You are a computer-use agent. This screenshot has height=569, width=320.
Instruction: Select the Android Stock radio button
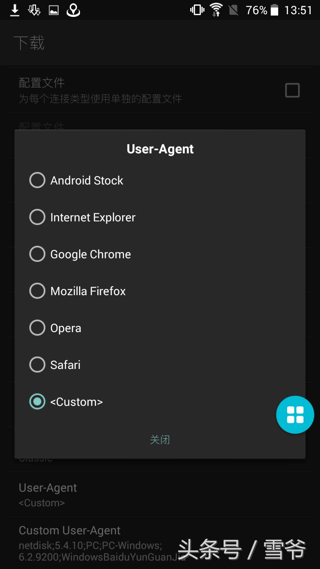[37, 180]
